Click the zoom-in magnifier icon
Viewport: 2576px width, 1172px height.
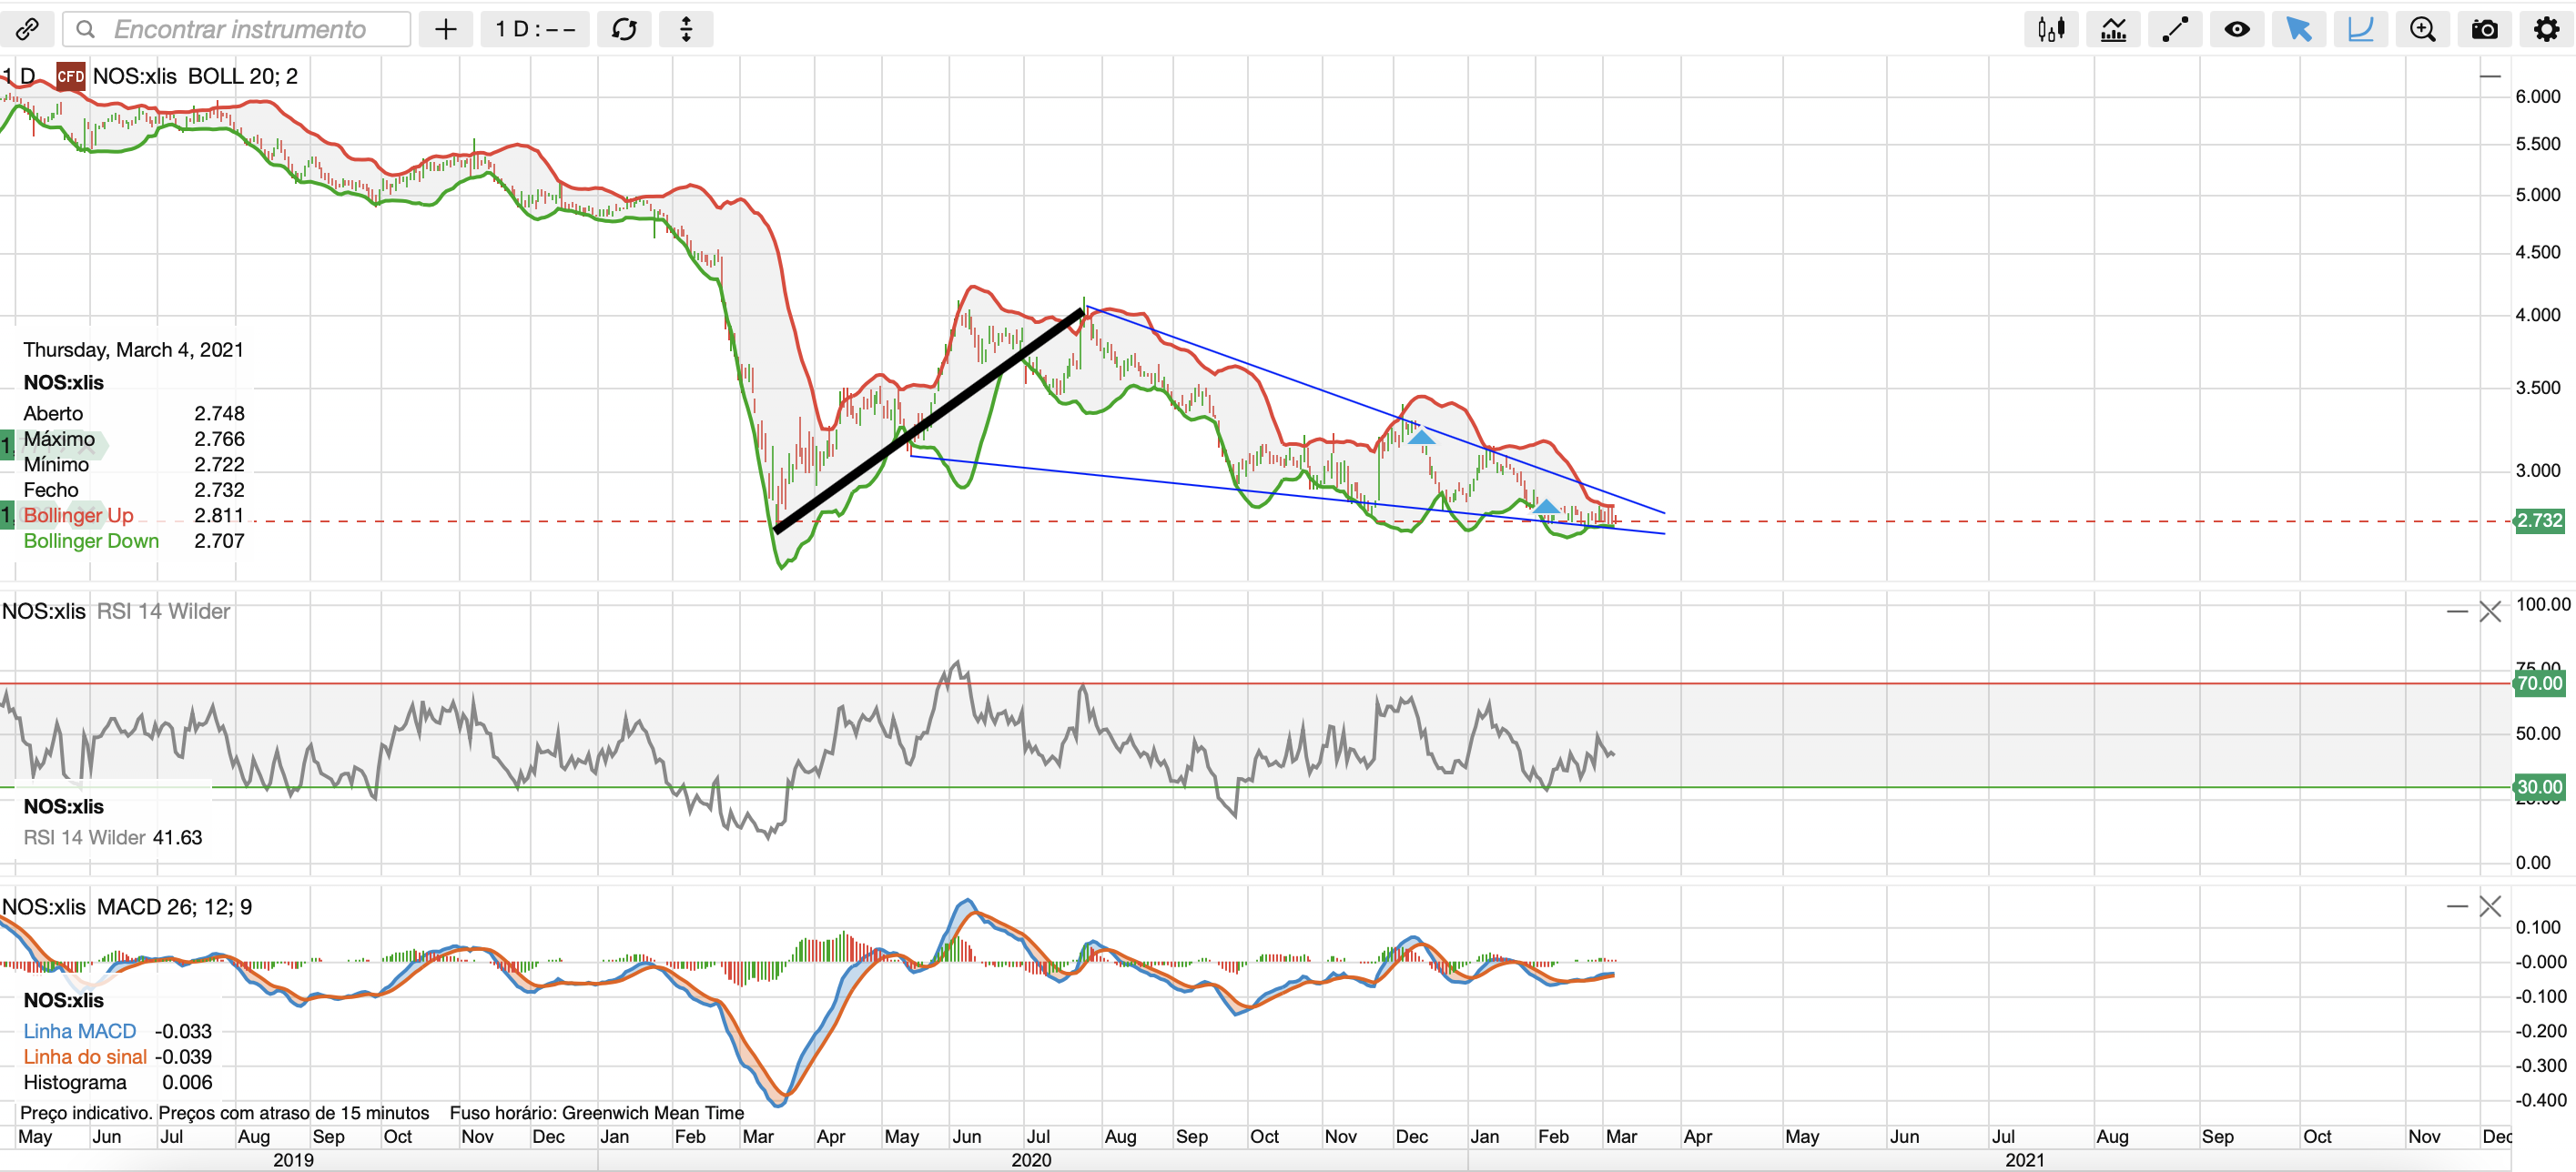2422,29
